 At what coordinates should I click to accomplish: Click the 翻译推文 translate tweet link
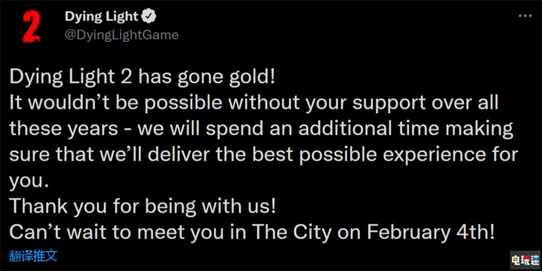pyautogui.click(x=33, y=254)
